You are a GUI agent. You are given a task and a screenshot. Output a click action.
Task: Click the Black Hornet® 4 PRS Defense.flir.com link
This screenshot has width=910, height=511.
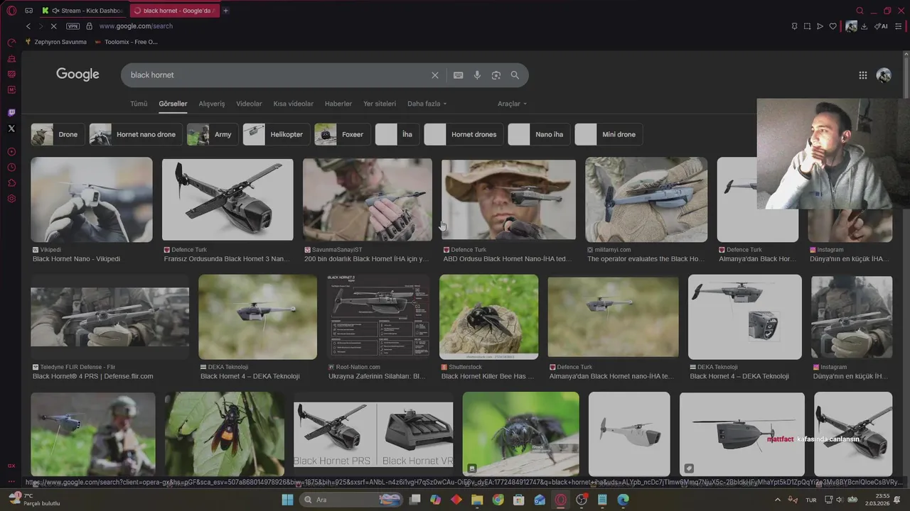(92, 376)
